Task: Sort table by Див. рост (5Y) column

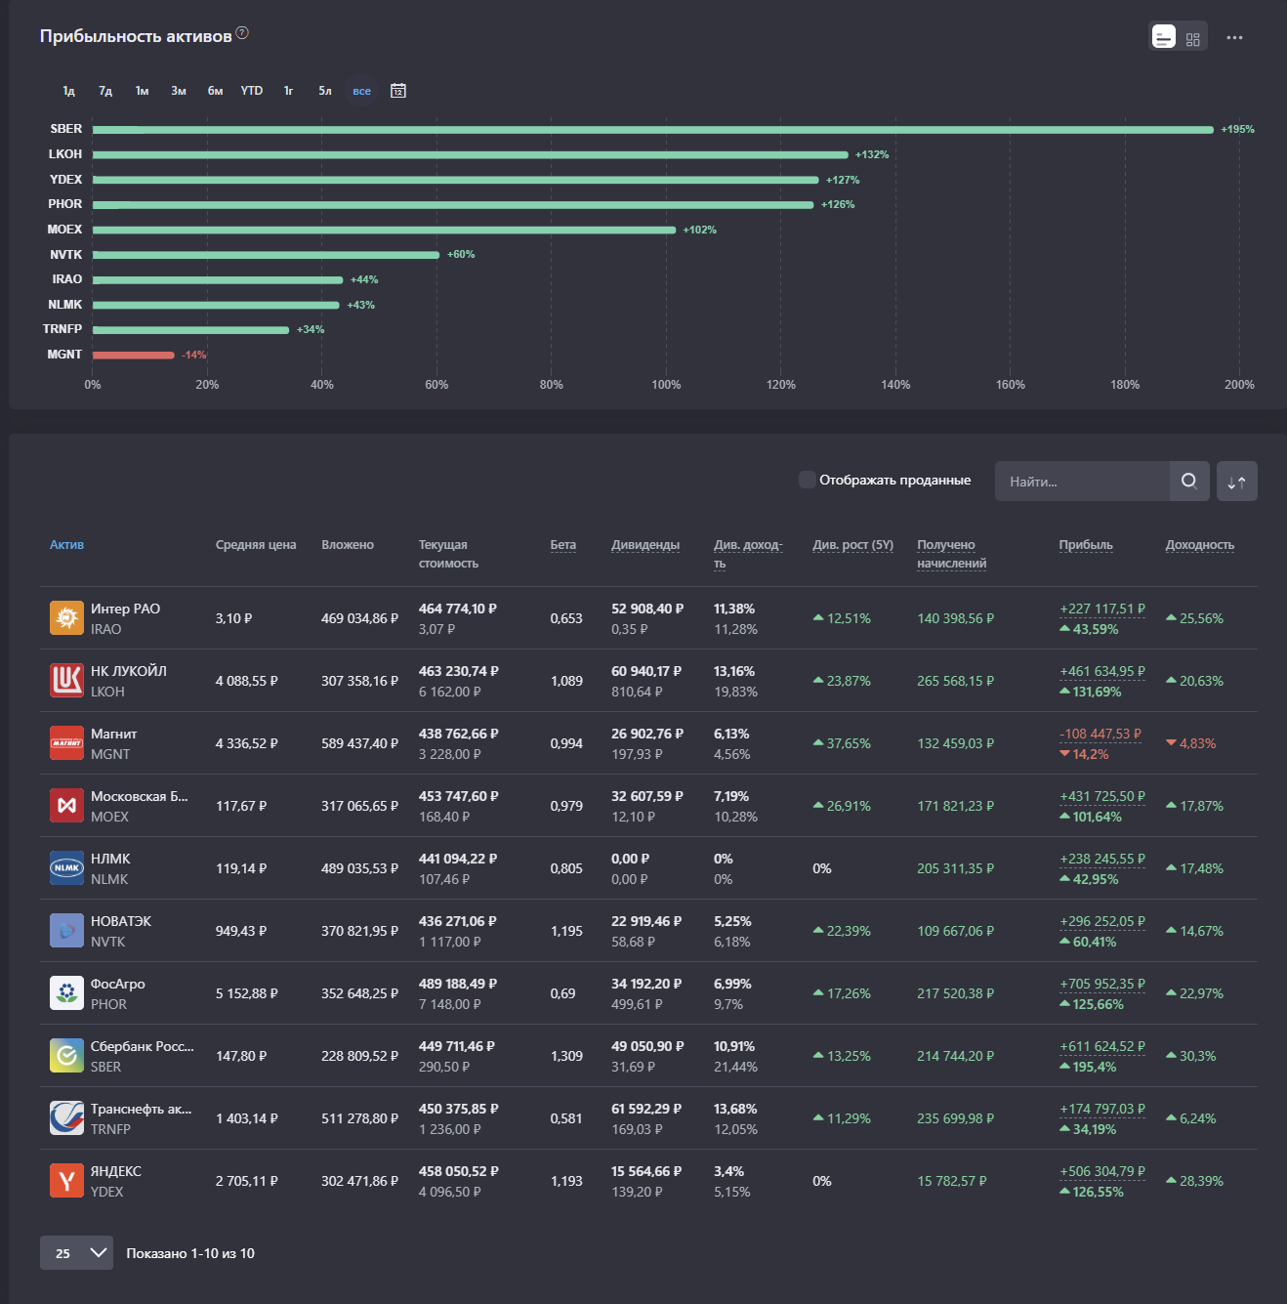Action: [x=852, y=545]
